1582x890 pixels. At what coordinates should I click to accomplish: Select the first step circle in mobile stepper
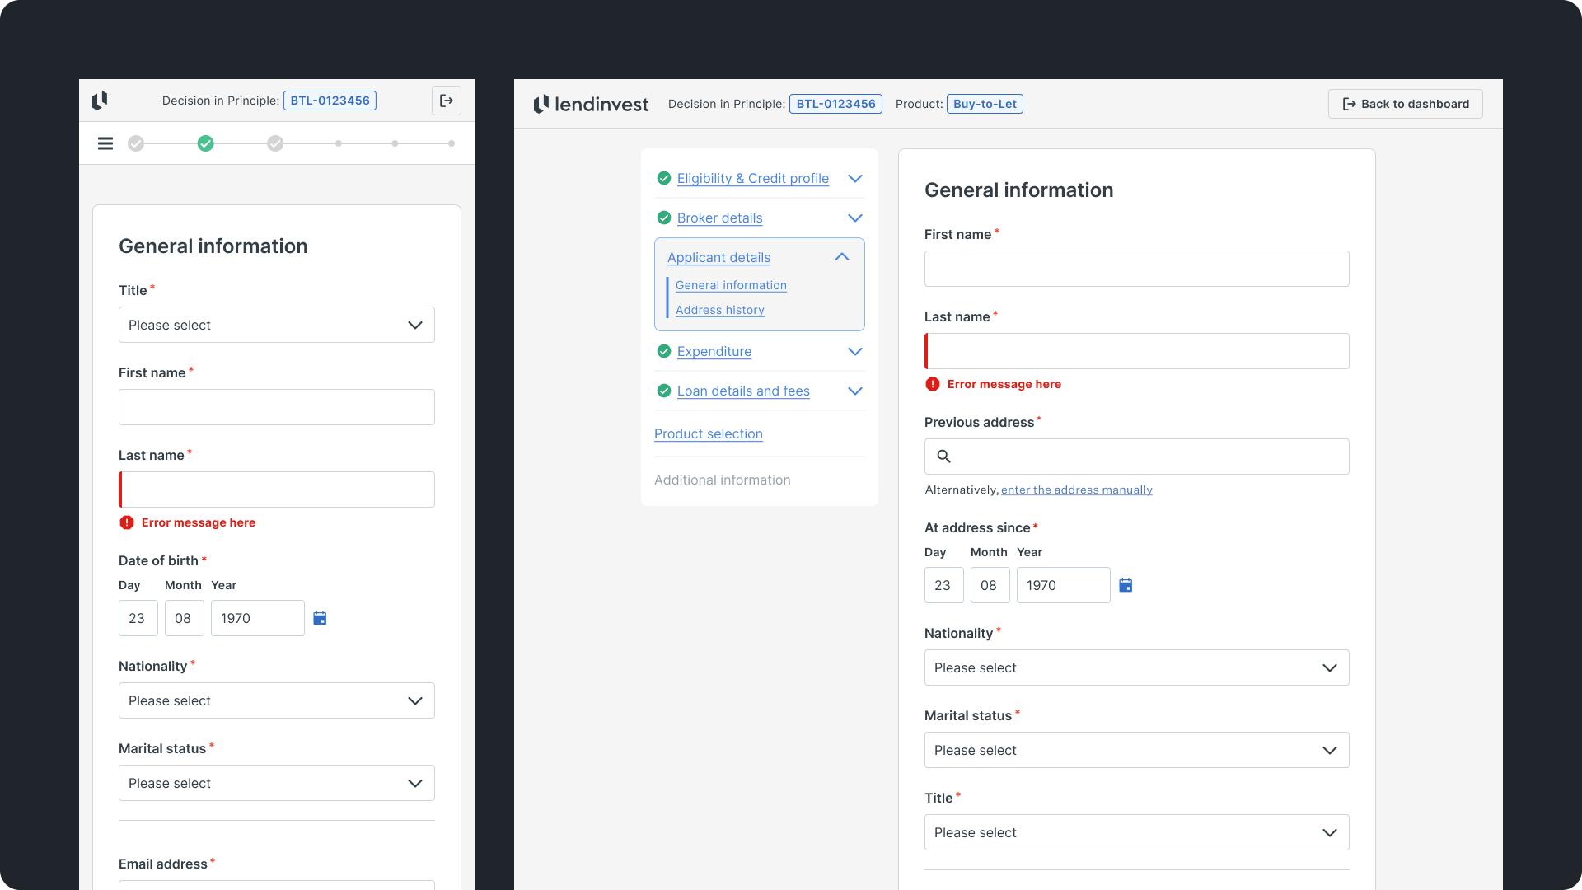point(136,143)
